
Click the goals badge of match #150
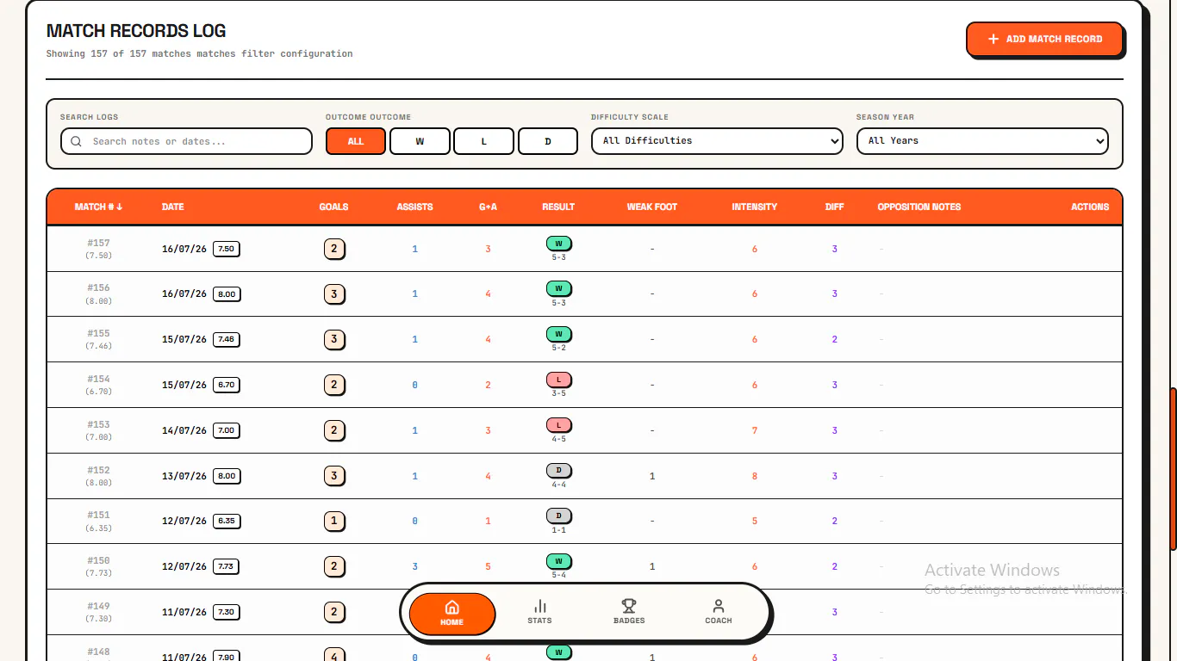click(x=334, y=566)
